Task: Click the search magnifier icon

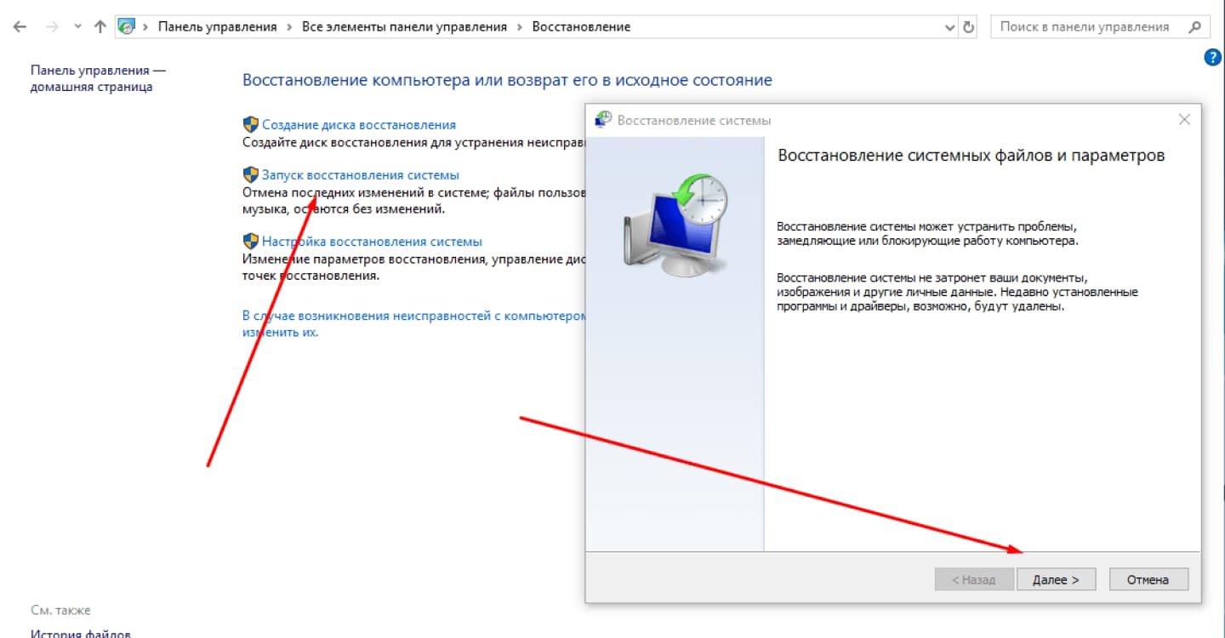Action: (x=1194, y=27)
